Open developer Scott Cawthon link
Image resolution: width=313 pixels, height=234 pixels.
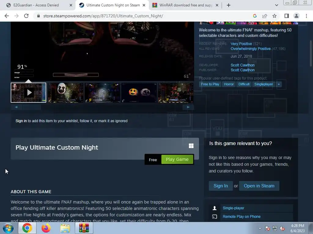click(x=242, y=65)
